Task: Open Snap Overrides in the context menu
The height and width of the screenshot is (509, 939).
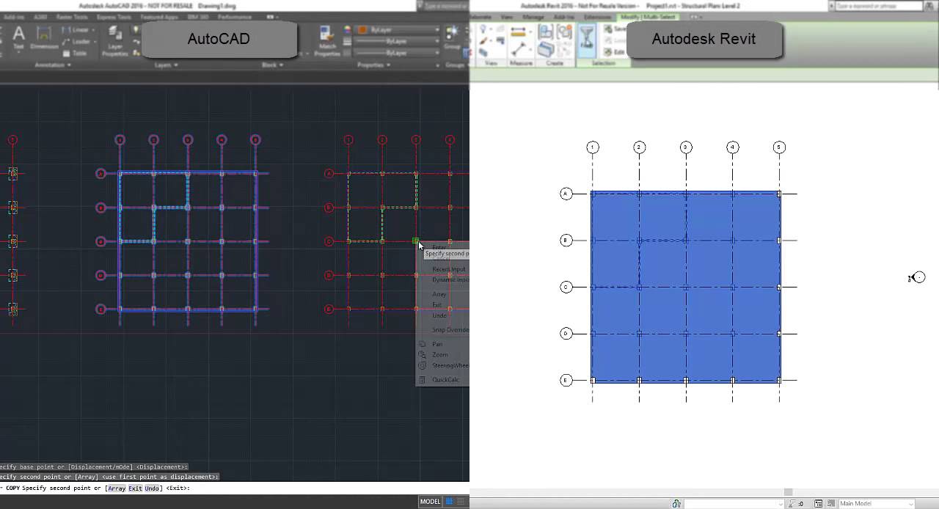Action: point(446,329)
